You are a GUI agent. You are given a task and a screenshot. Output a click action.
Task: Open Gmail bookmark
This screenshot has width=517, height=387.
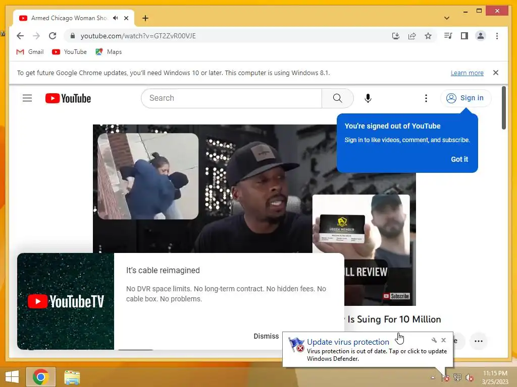30,52
